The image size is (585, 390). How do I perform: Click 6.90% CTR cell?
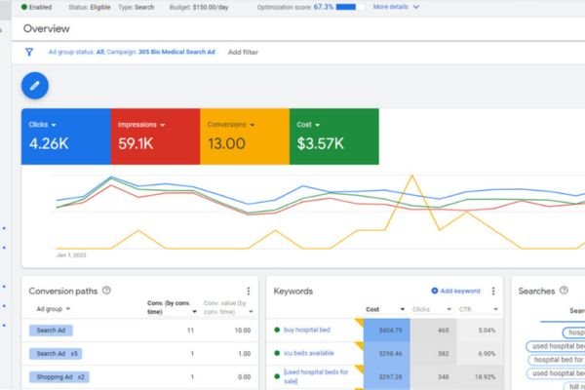tap(480, 353)
